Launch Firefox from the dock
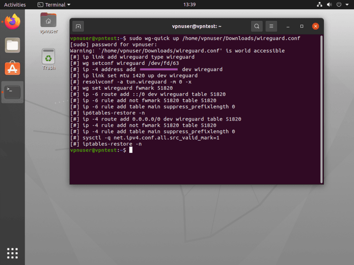354x265 pixels. [x=12, y=22]
